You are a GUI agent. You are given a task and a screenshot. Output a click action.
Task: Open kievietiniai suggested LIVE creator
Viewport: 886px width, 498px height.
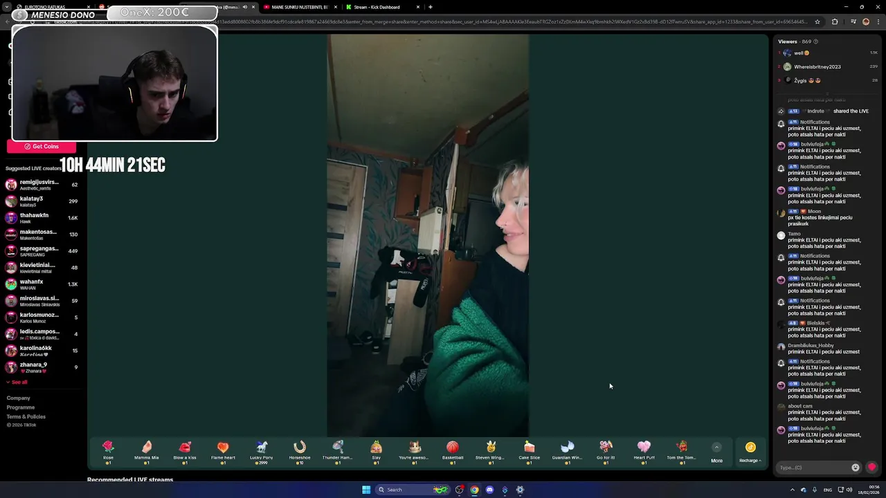pyautogui.click(x=42, y=268)
